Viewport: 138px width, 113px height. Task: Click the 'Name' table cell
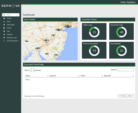28,79
